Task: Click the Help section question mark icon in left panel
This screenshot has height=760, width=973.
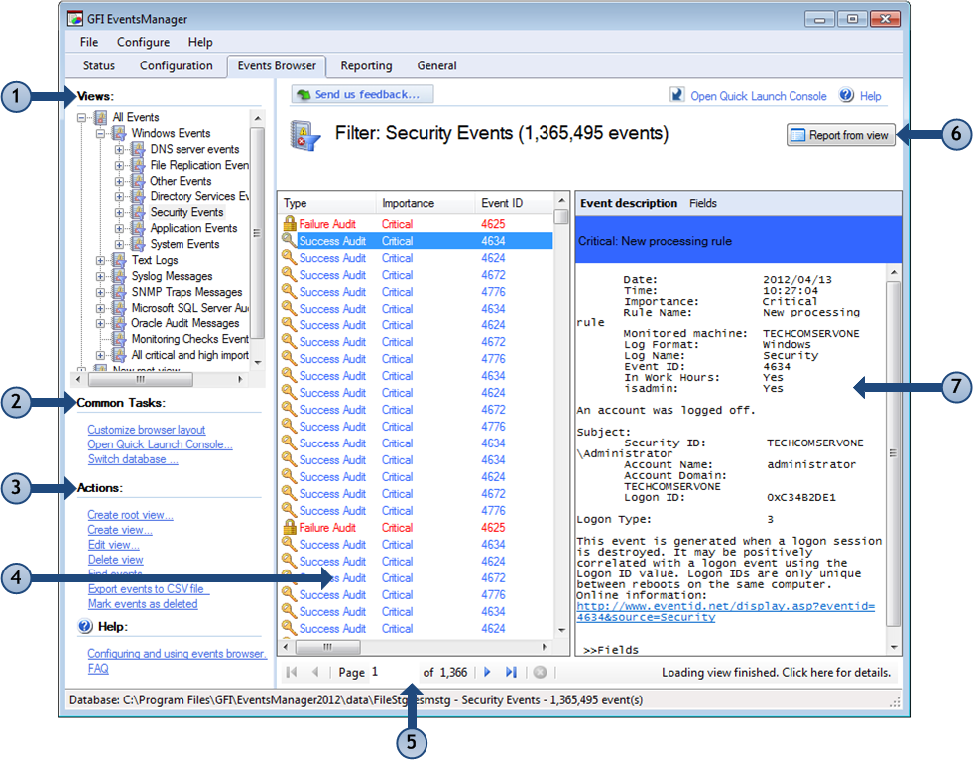Action: pyautogui.click(x=85, y=626)
